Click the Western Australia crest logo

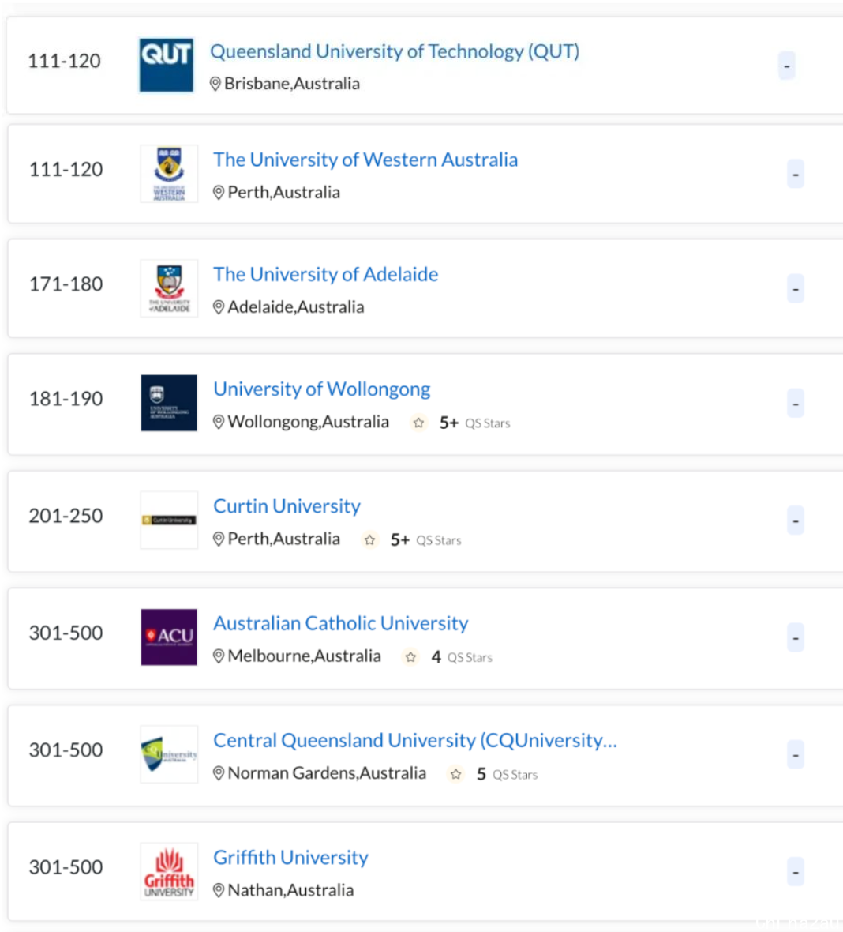click(x=170, y=174)
